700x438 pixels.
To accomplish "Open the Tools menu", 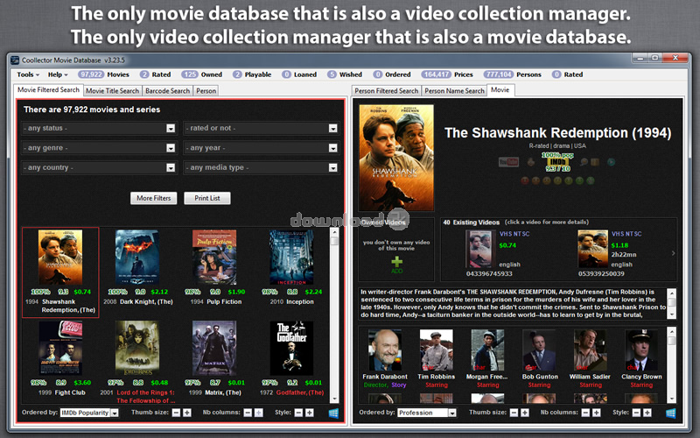I will 28,74.
